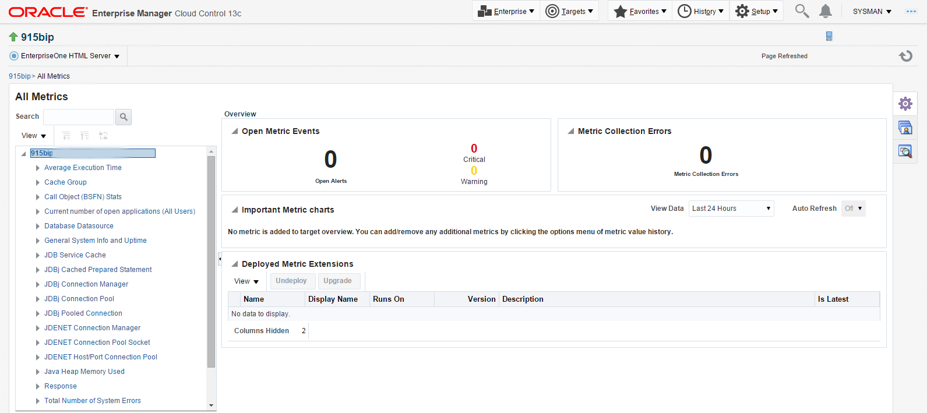Click the metrics tree vertical scrollbar
Viewport: 927px width, 413px height.
click(x=211, y=262)
